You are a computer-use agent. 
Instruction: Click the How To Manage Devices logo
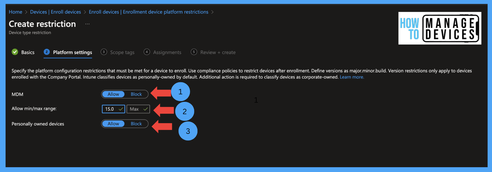pos(440,28)
